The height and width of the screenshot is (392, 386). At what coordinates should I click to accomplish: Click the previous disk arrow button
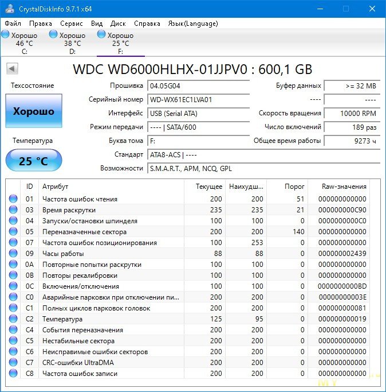click(11, 69)
